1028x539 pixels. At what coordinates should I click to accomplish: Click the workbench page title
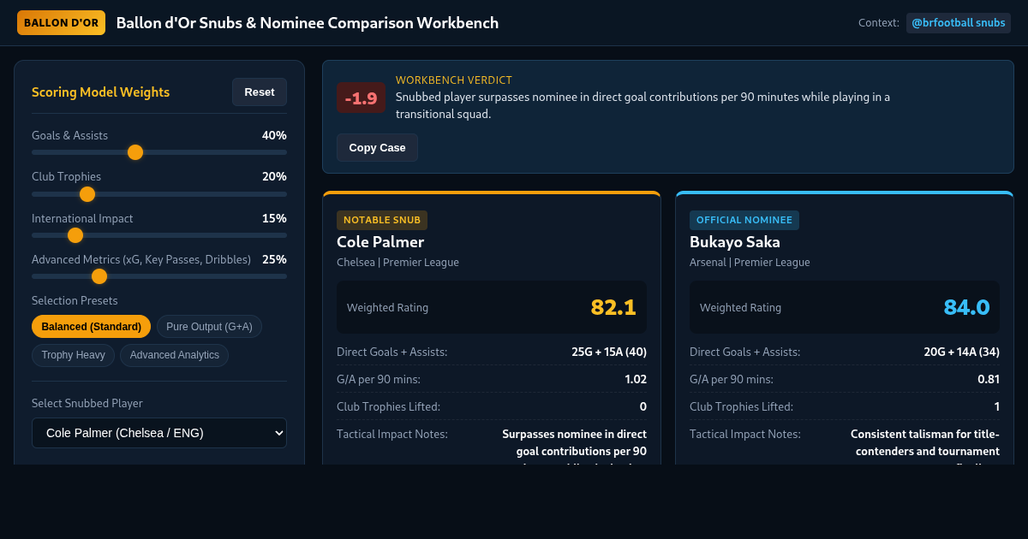pos(307,23)
